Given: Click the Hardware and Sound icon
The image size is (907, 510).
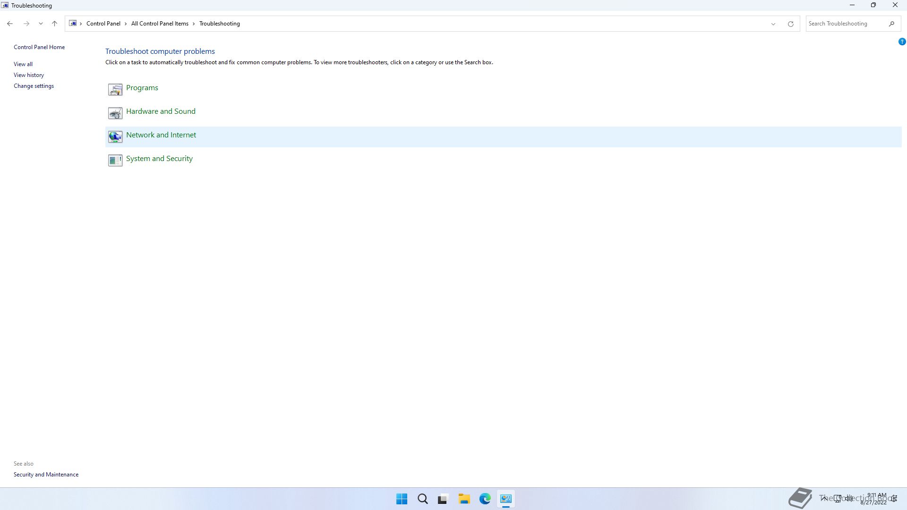Looking at the screenshot, I should click(115, 113).
